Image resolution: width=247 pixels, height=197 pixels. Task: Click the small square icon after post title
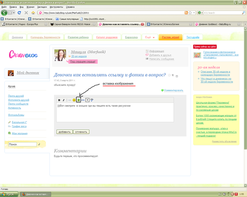point(177,76)
